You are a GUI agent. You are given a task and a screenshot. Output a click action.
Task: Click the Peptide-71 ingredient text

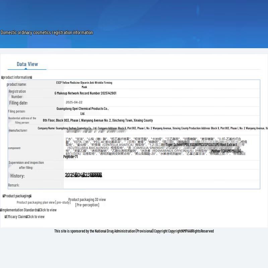pos(71,157)
